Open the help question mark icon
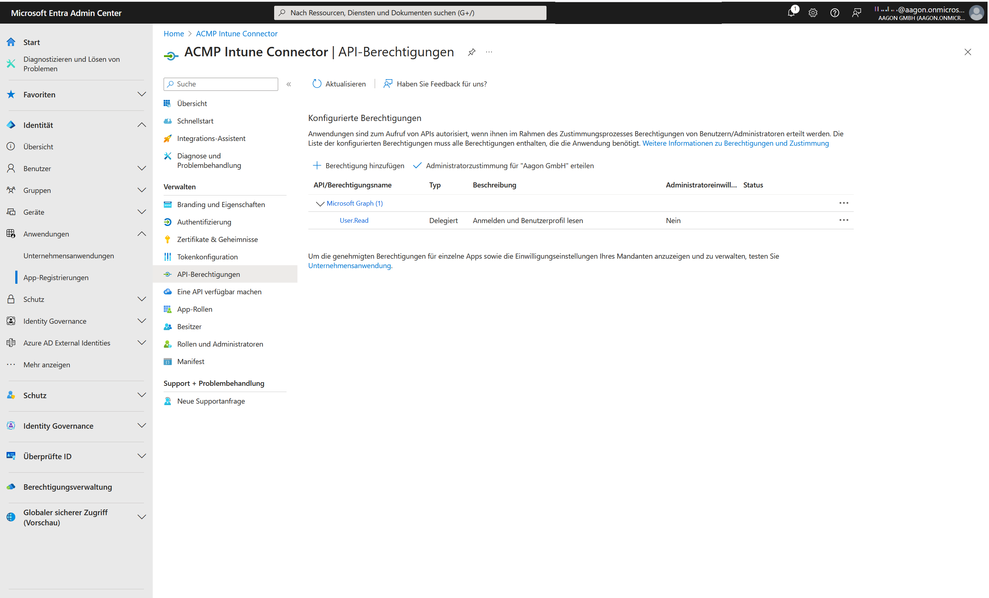The width and height of the screenshot is (989, 598). coord(834,13)
